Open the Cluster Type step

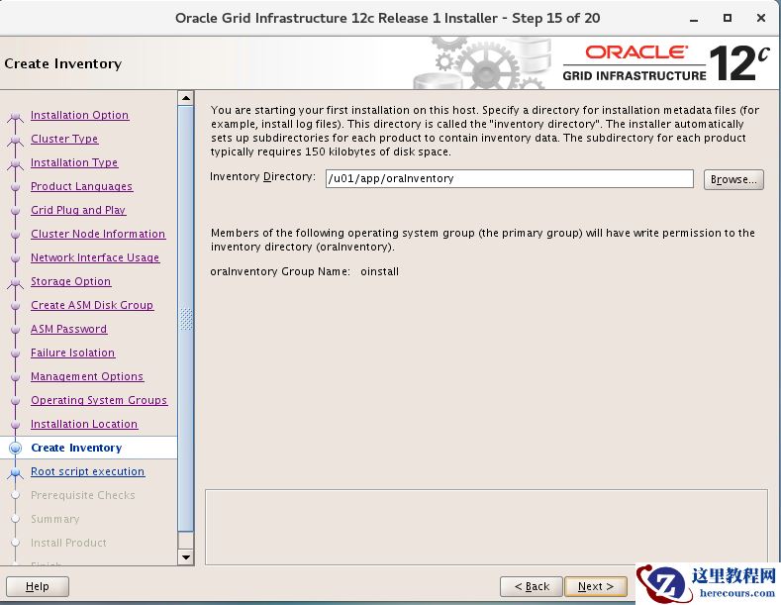tap(64, 139)
